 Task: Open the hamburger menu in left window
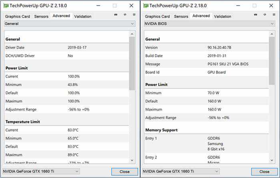coord(134,15)
